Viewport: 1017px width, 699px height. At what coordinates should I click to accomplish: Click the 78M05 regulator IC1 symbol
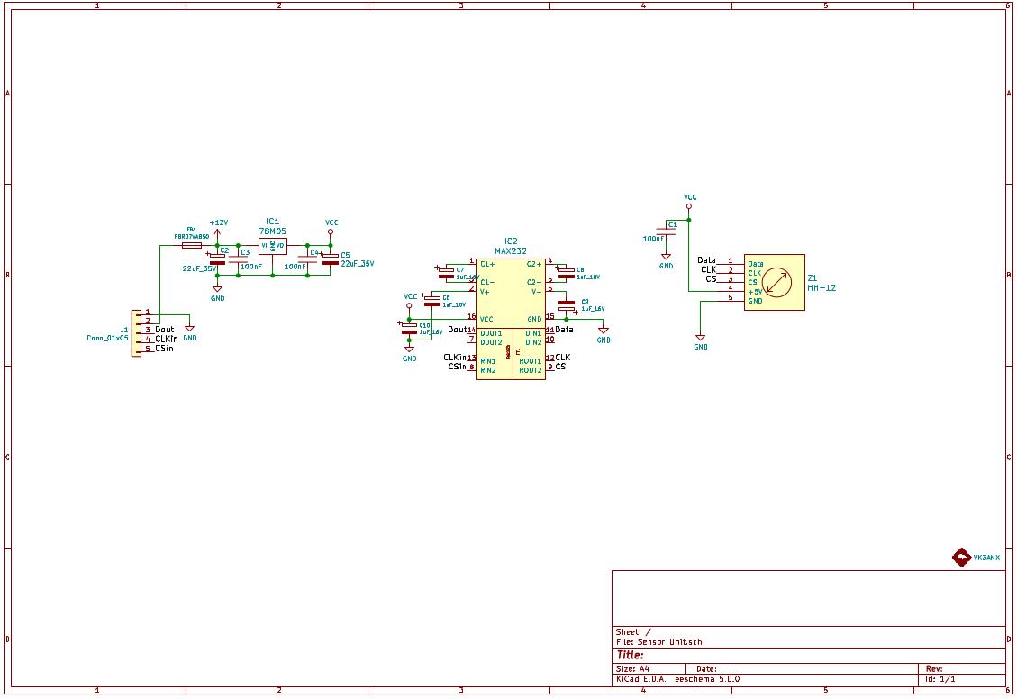pos(273,246)
